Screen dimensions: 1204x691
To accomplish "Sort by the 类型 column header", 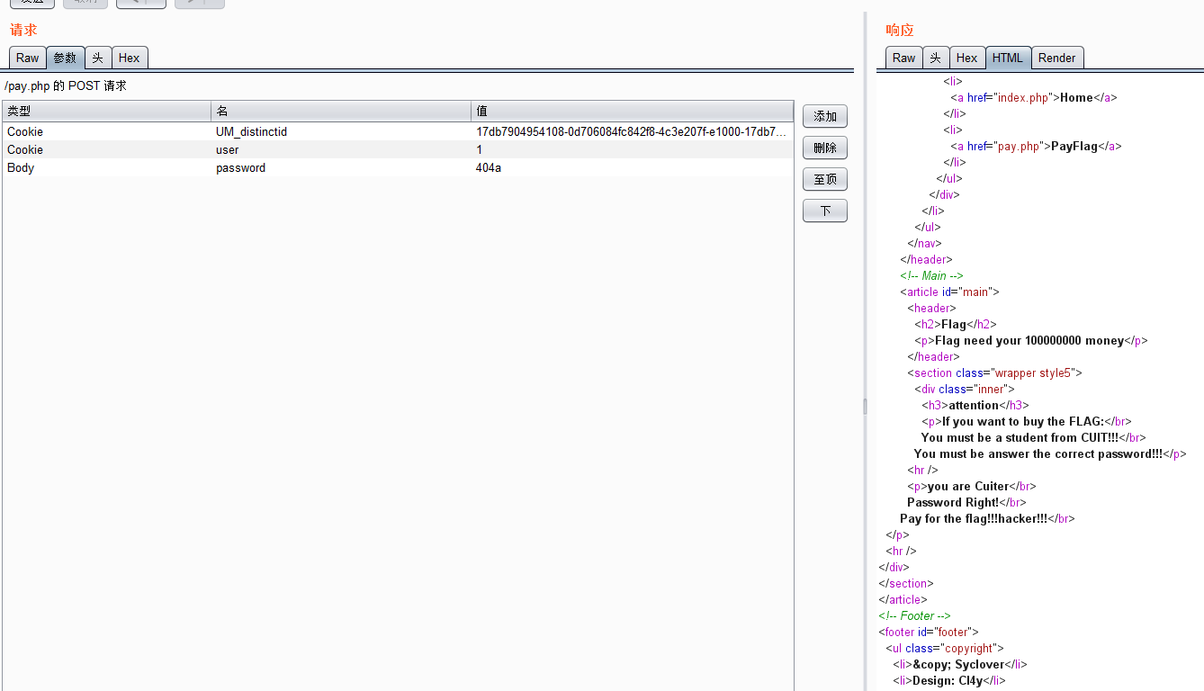I will coord(107,112).
